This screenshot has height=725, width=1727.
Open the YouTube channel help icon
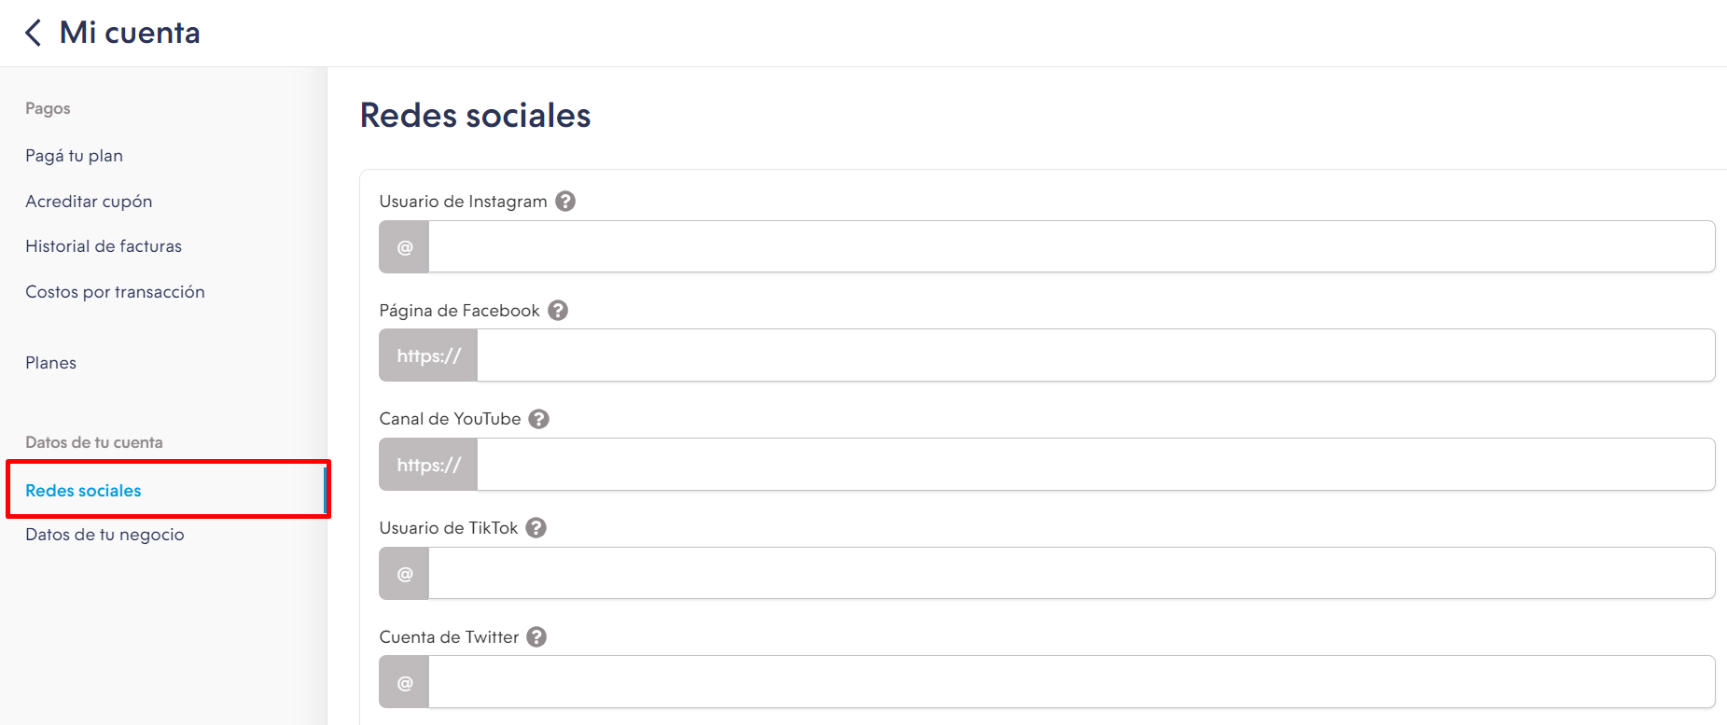click(539, 419)
